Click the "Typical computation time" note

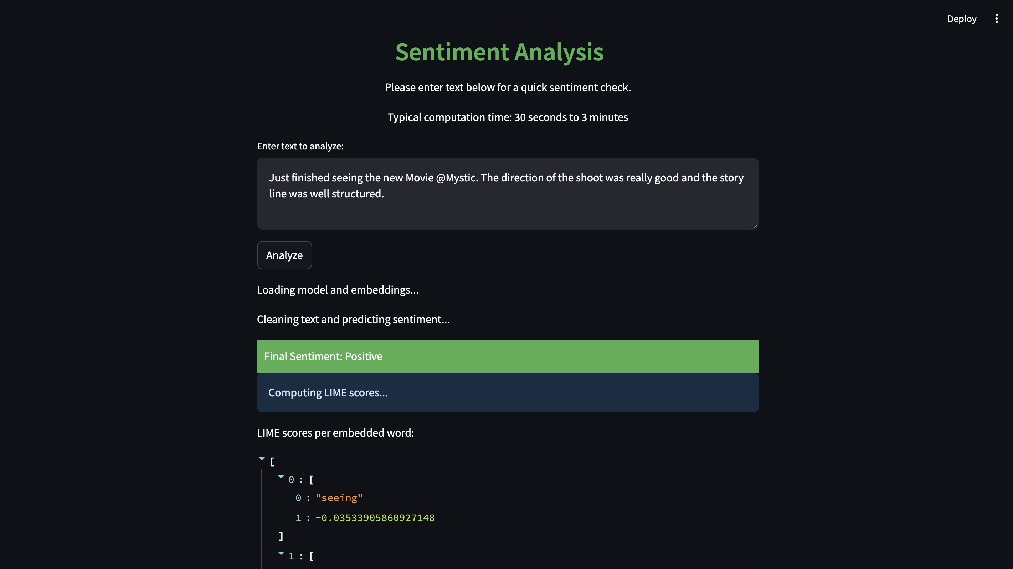click(507, 117)
